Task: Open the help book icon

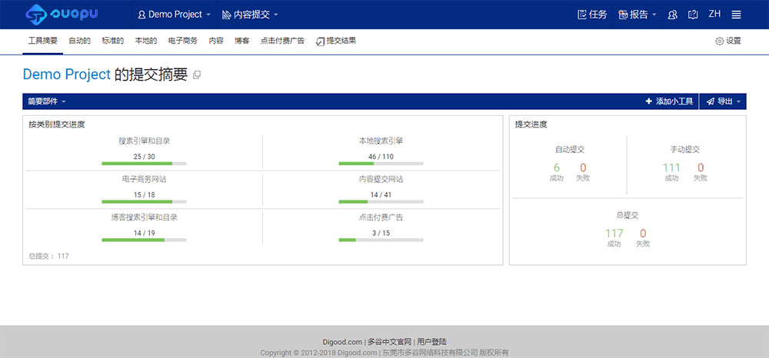Action: pos(693,15)
